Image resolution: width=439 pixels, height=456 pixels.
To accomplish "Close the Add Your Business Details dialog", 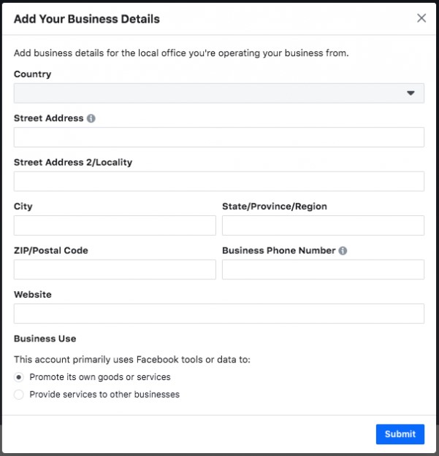I will click(421, 18).
